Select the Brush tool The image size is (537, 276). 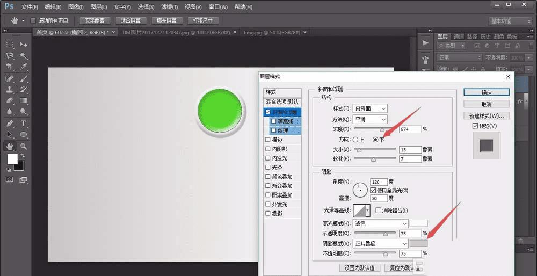(x=23, y=78)
